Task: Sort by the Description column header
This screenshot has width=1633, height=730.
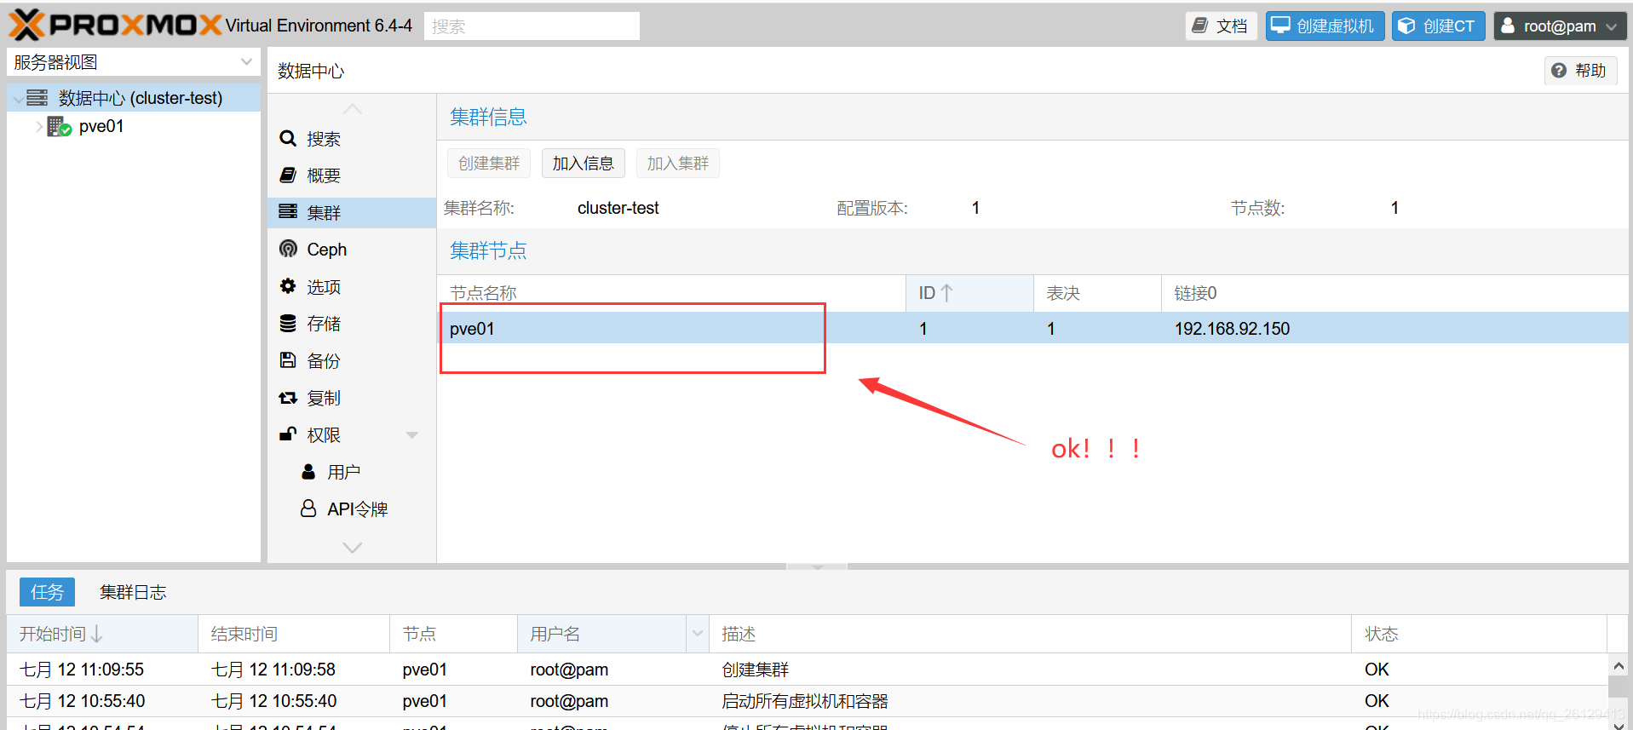Action: coord(1031,634)
